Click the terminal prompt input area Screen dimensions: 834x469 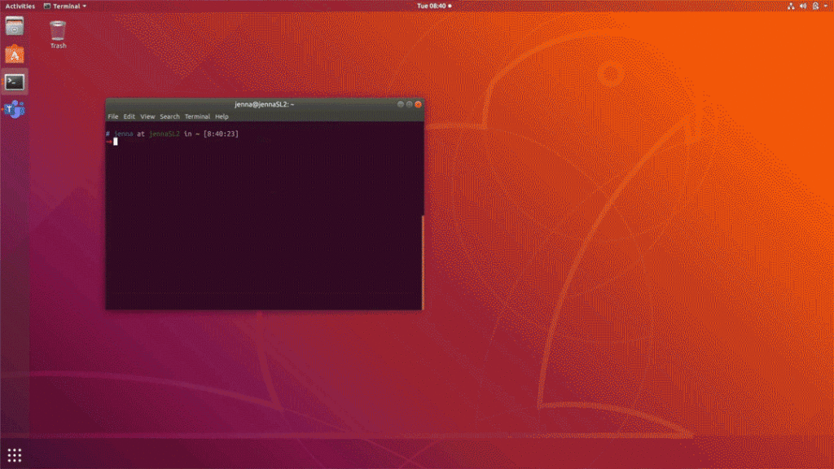(118, 140)
